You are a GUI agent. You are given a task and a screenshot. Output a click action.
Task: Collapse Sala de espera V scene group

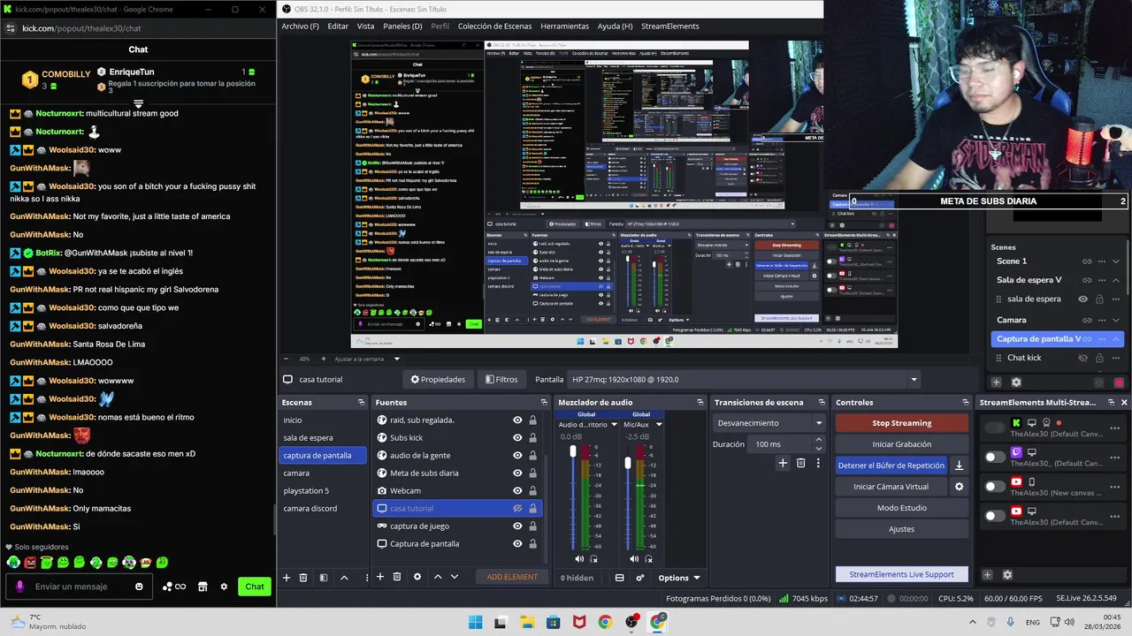tap(1115, 280)
